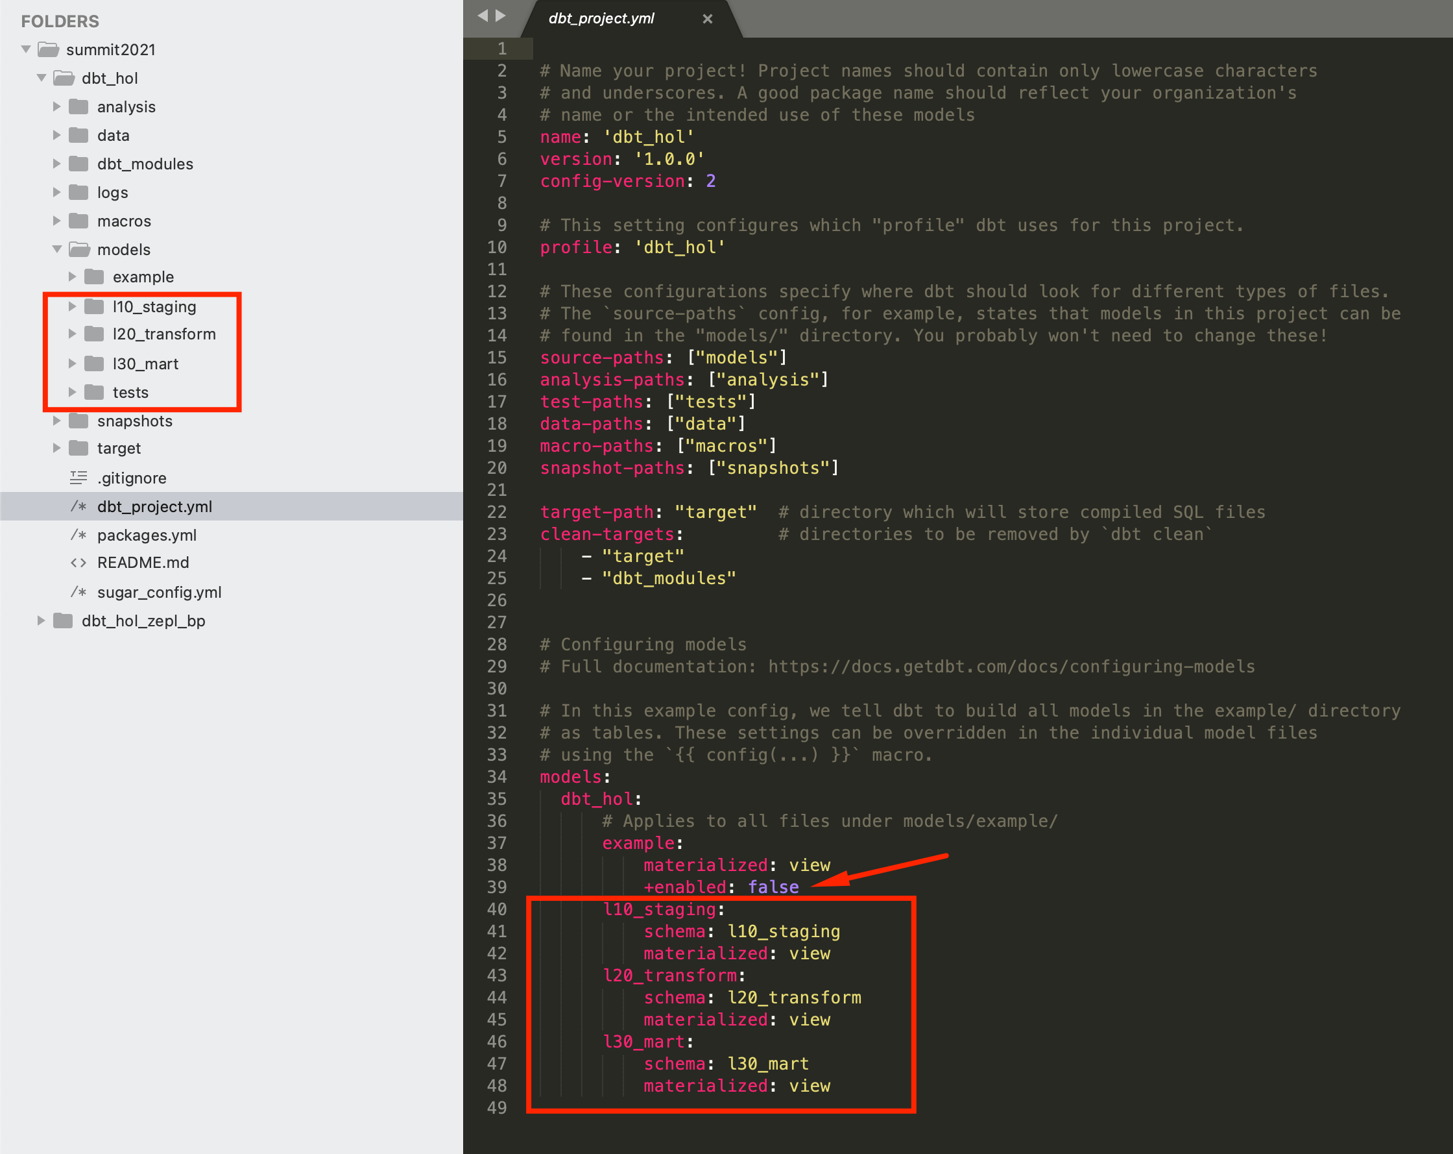Click the dbt_hol_zepl_bp folder icon

coord(64,620)
